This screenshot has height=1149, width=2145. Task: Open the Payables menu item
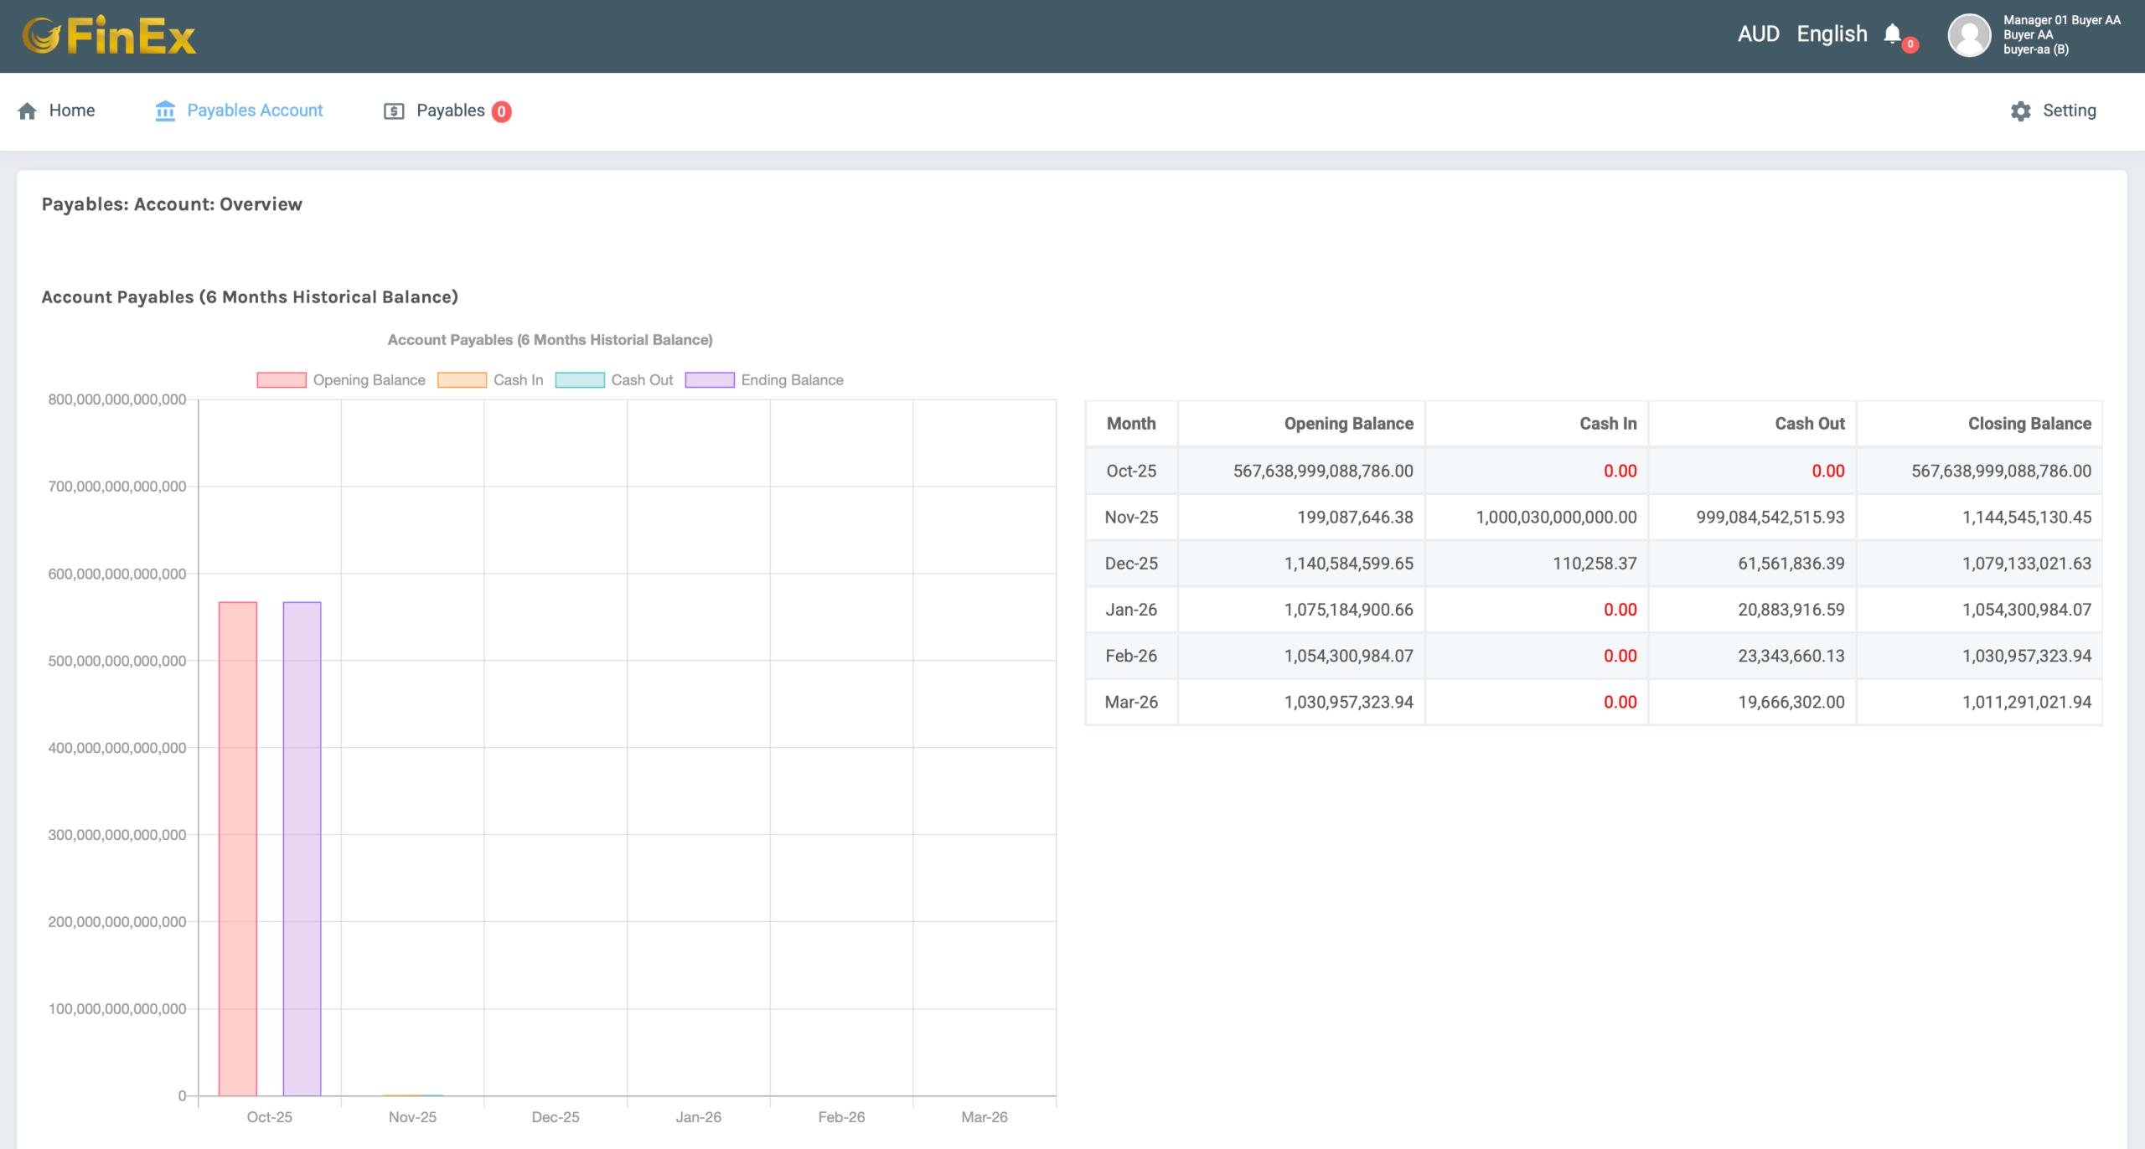tap(450, 111)
